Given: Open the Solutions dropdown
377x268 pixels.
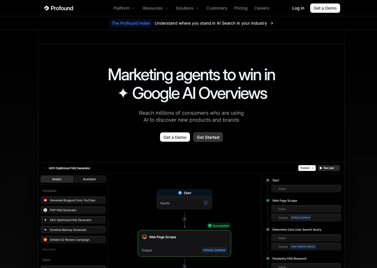Looking at the screenshot, I should (187, 8).
